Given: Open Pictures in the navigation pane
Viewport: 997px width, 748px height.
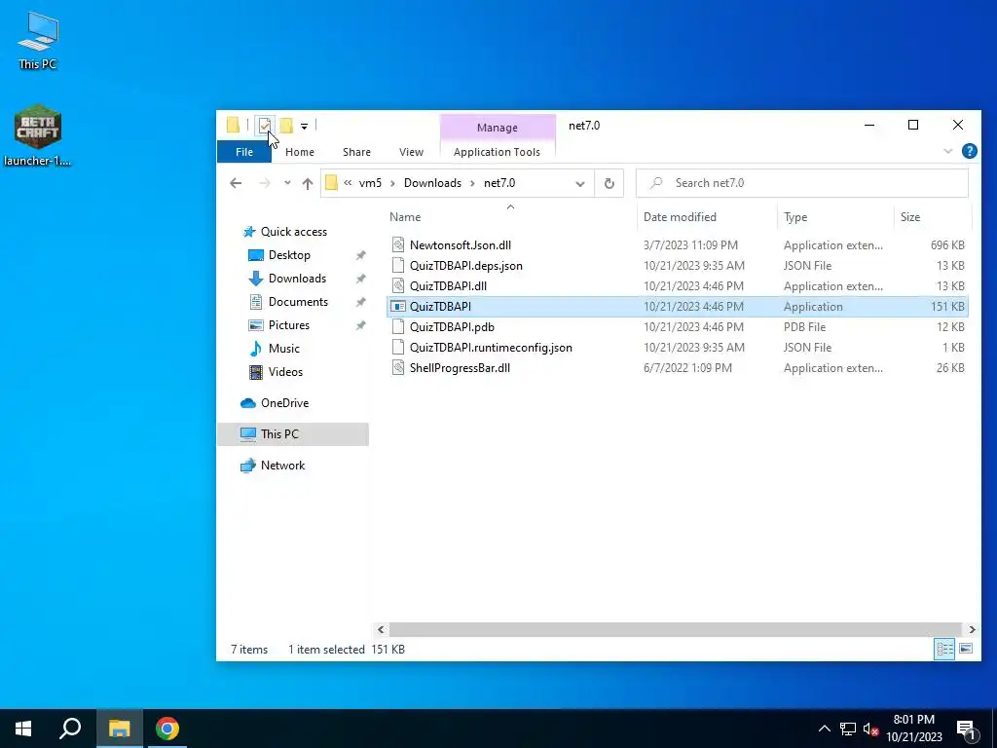Looking at the screenshot, I should point(288,325).
